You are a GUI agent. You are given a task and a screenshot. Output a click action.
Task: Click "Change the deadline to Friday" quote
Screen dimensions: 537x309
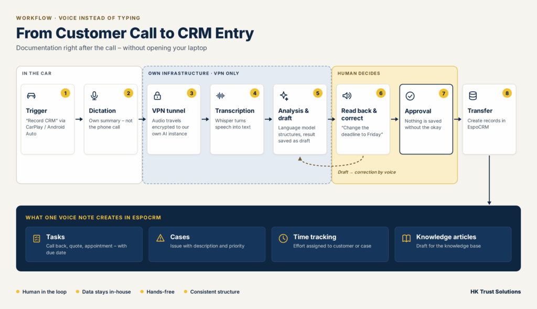pyautogui.click(x=362, y=131)
